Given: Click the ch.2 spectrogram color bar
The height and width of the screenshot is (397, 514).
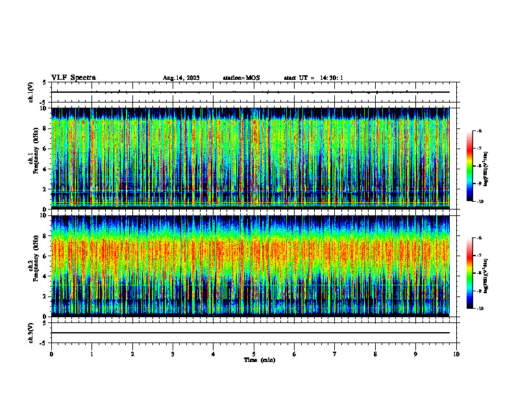Looking at the screenshot, I should (x=470, y=273).
